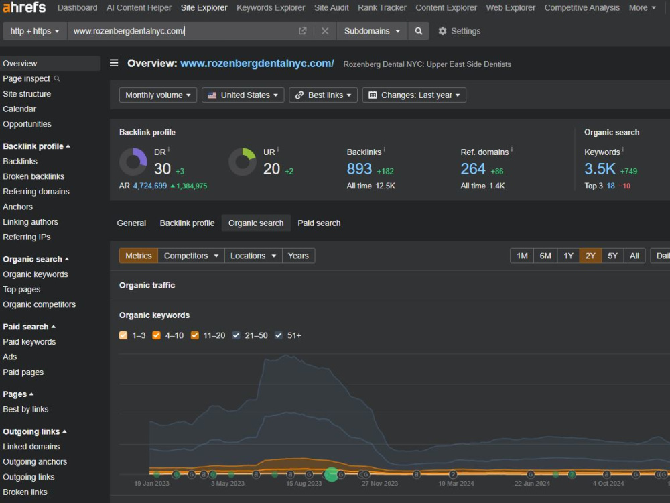Select the 5Y time range

click(613, 256)
